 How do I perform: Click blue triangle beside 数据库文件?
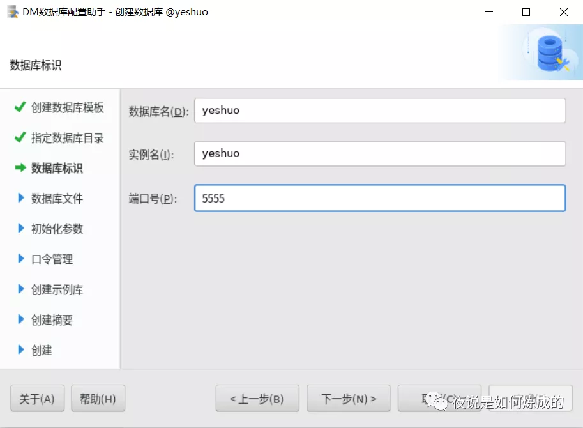[21, 198]
